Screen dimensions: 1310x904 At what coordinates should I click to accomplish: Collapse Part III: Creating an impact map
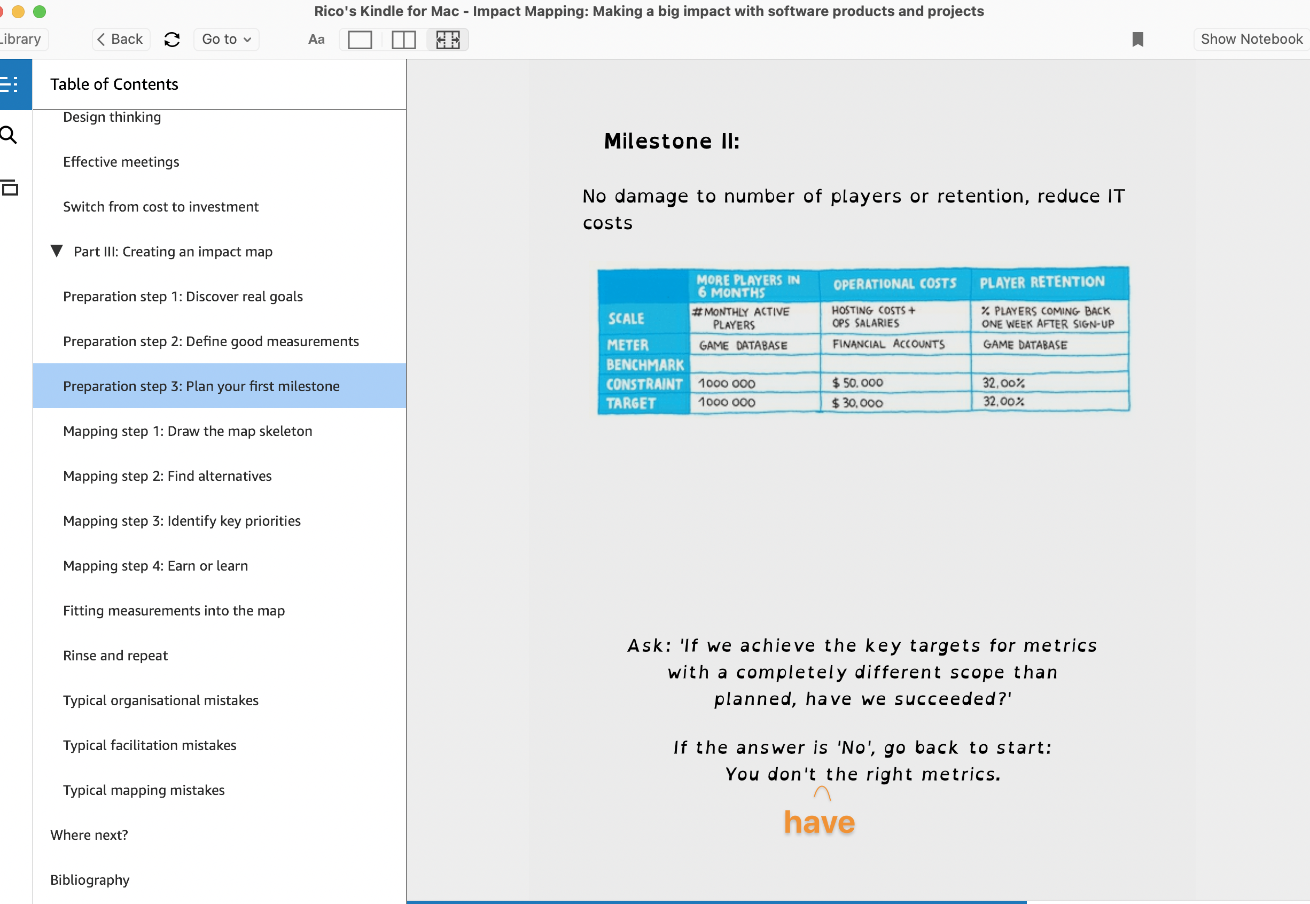click(56, 251)
